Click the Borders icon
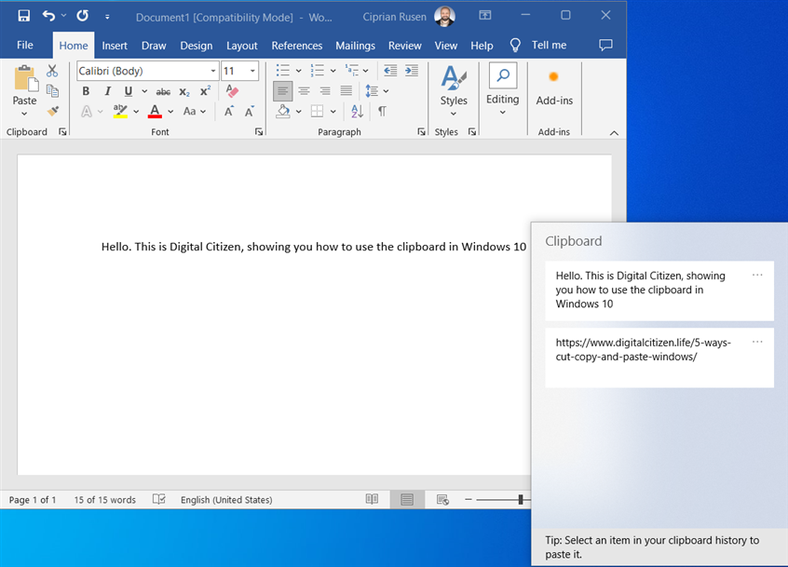This screenshot has width=788, height=567. tap(317, 111)
